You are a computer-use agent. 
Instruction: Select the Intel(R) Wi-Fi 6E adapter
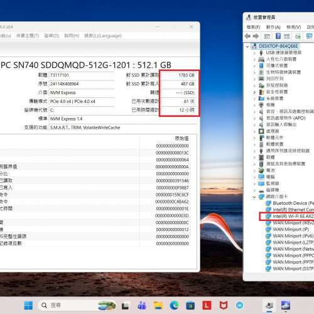pyautogui.click(x=293, y=216)
